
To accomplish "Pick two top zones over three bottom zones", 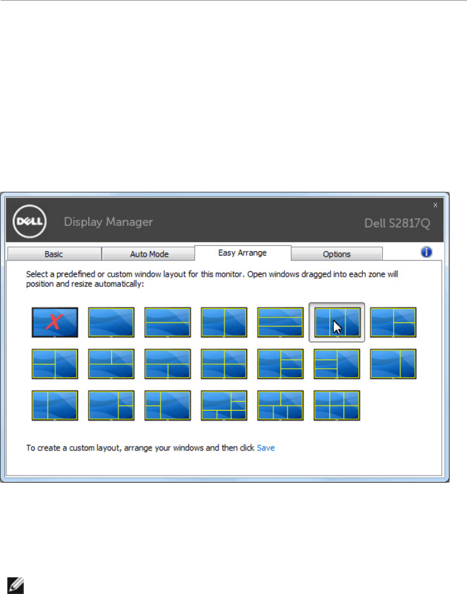I will [x=280, y=405].
